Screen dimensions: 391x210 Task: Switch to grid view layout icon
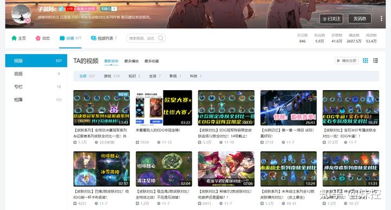365,61
